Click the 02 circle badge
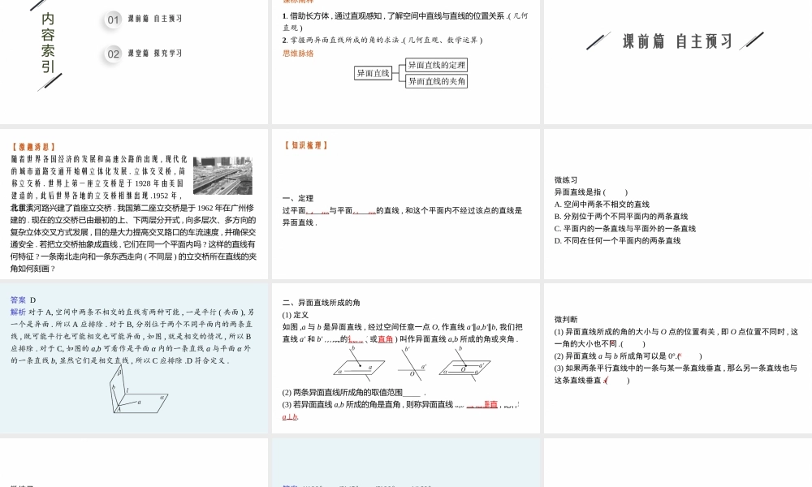The width and height of the screenshot is (812, 487). pyautogui.click(x=114, y=54)
